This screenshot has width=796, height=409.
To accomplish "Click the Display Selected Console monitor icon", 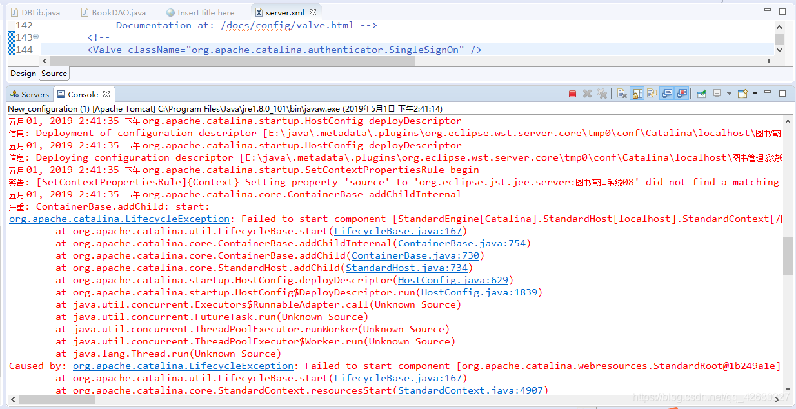I will coord(717,94).
